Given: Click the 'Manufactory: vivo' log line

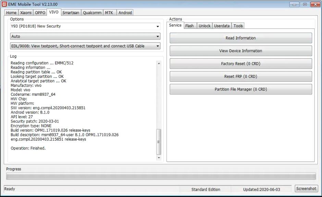Looking at the screenshot, I should coord(26,85).
